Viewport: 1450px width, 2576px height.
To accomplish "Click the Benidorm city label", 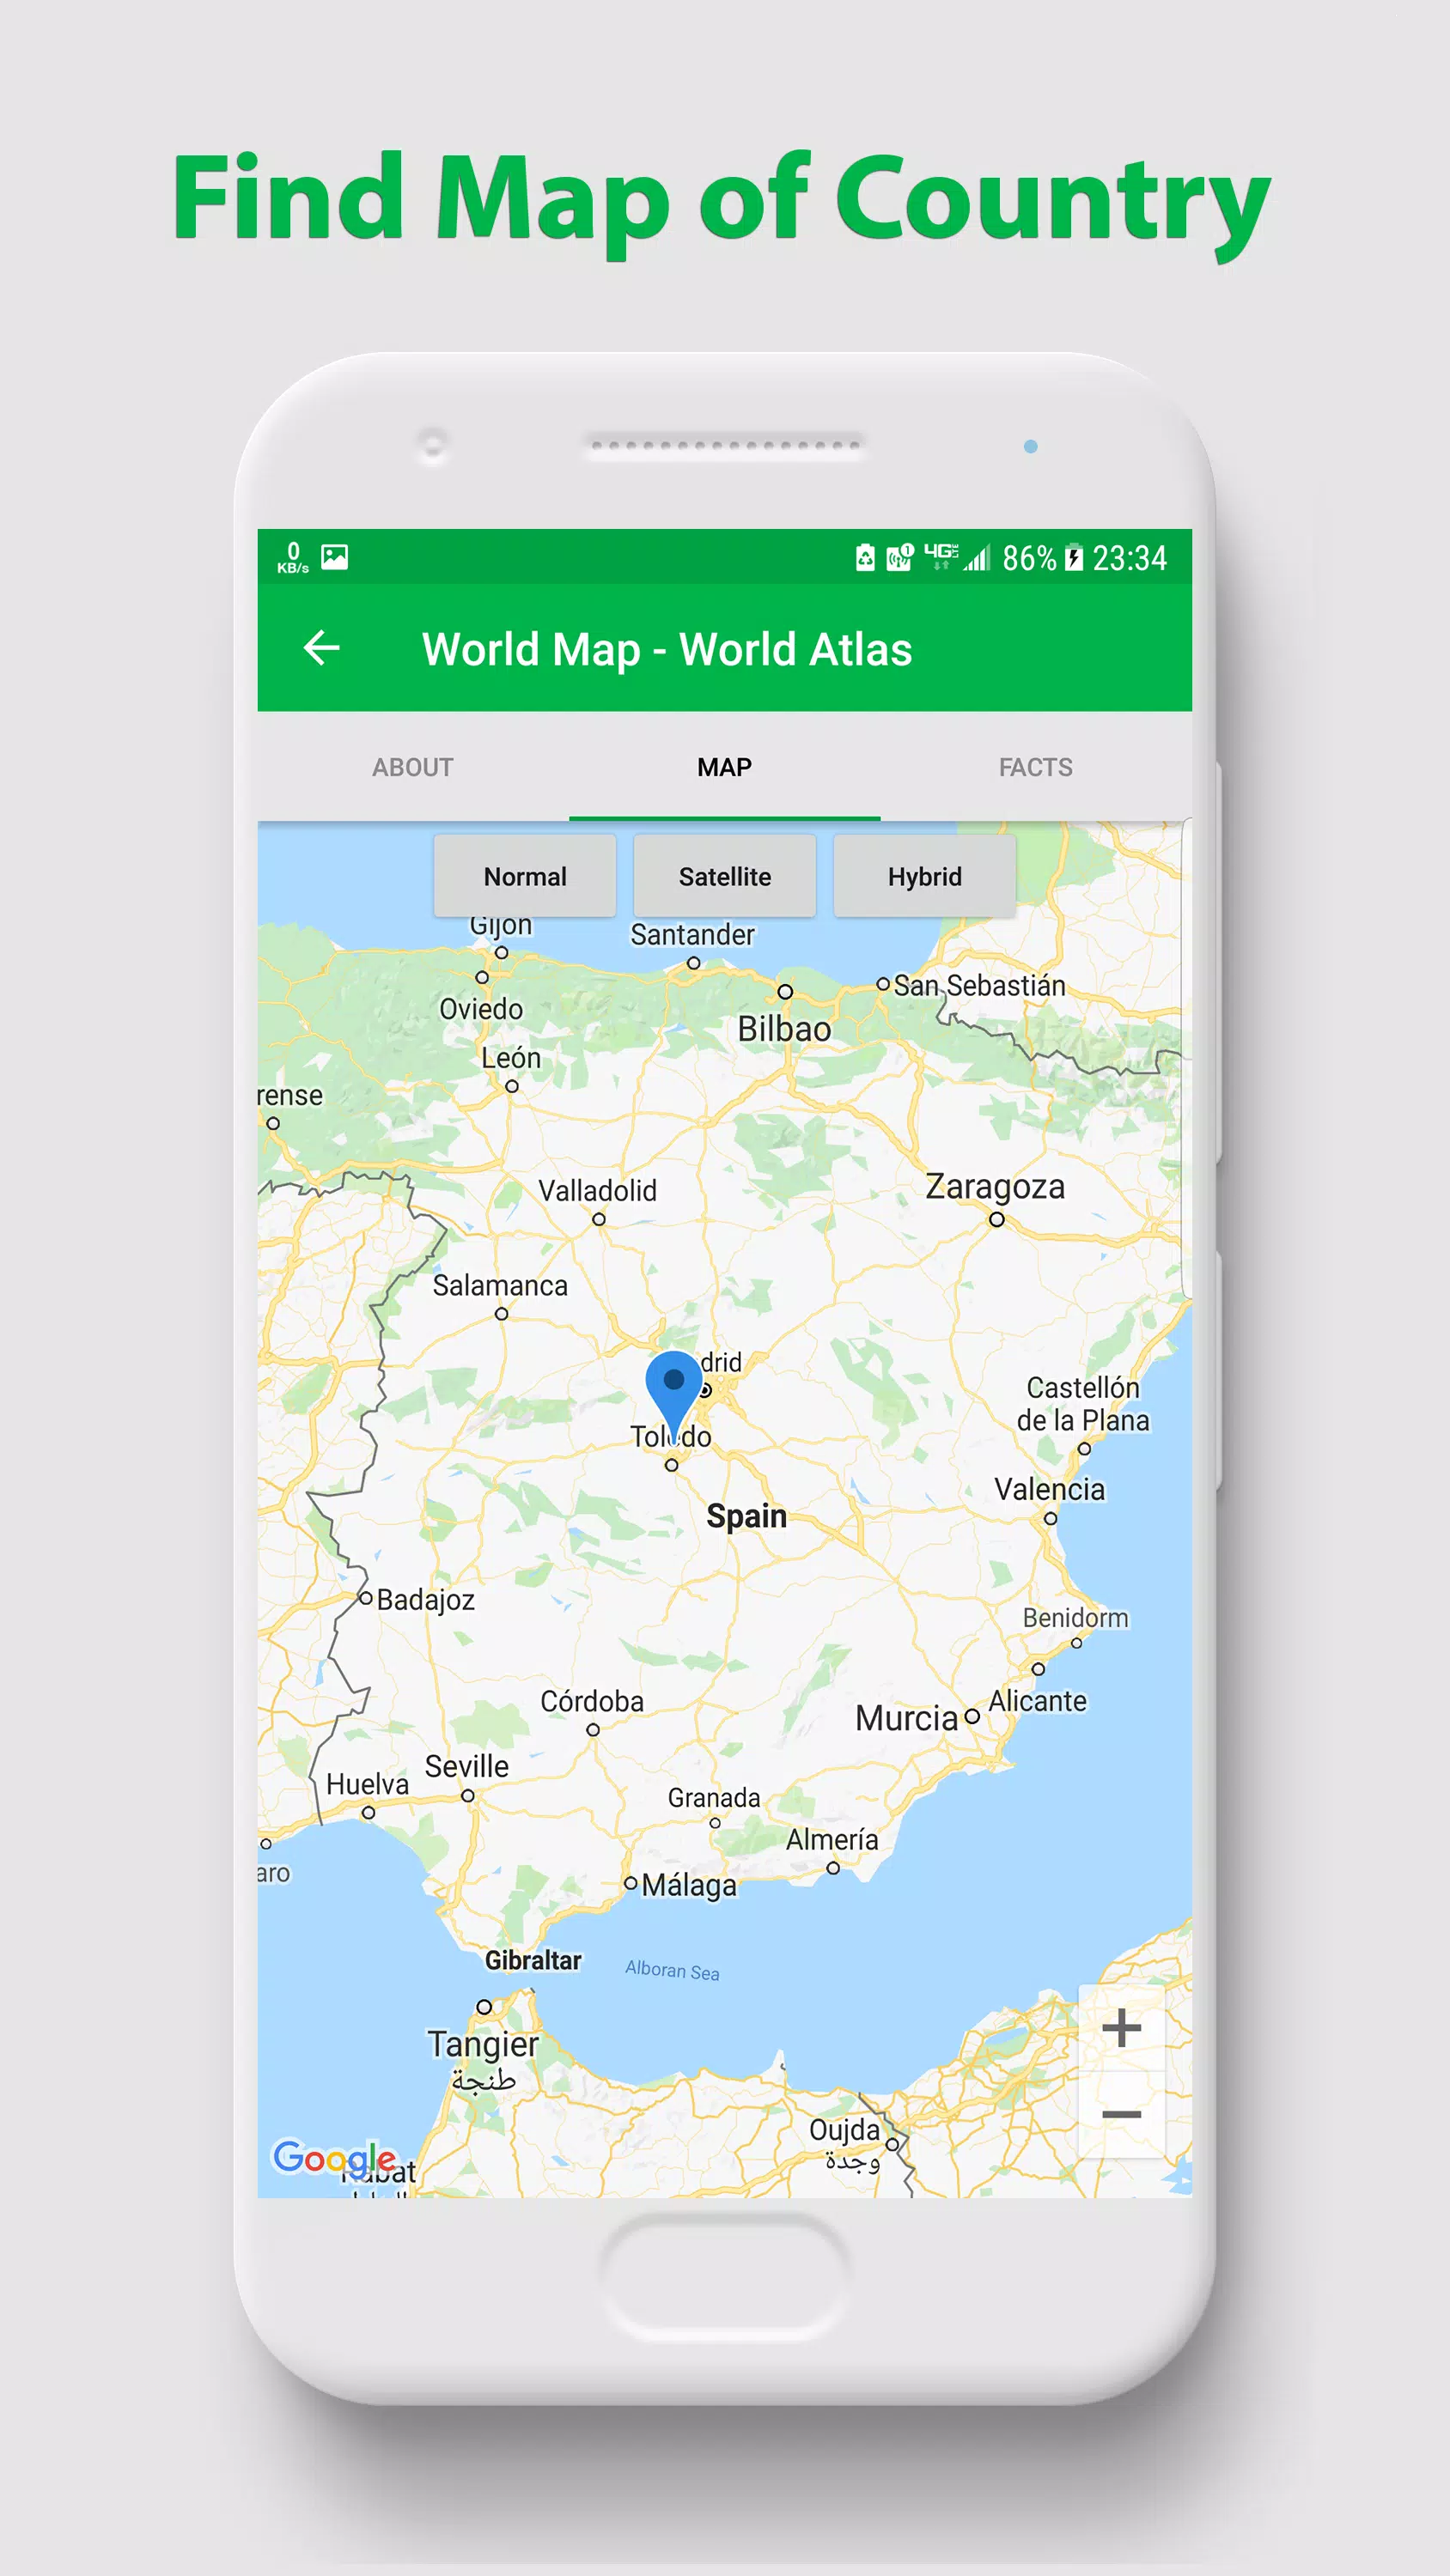I will coord(1075,1618).
